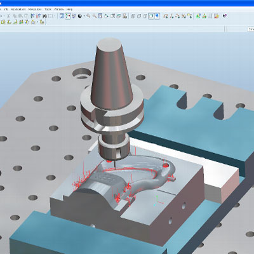Open the Window menu

(59, 10)
